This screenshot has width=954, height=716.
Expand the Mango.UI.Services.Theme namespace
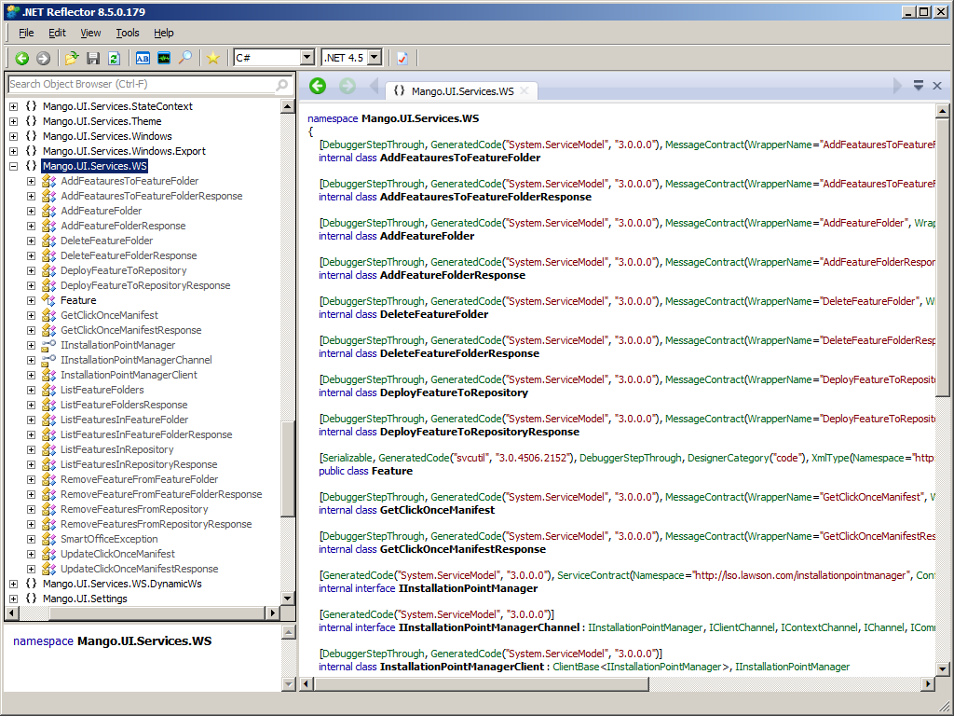(13, 121)
